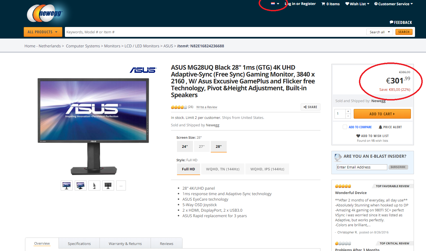426x251 pixels.
Task: Open the shopping cart items icon
Action: pyautogui.click(x=323, y=4)
